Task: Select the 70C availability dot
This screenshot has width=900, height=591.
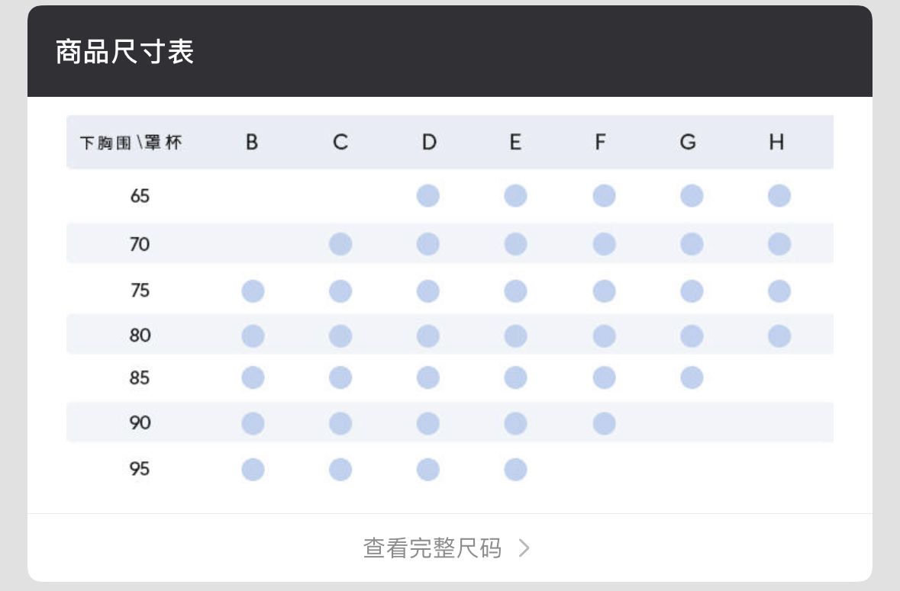Action: (x=340, y=244)
